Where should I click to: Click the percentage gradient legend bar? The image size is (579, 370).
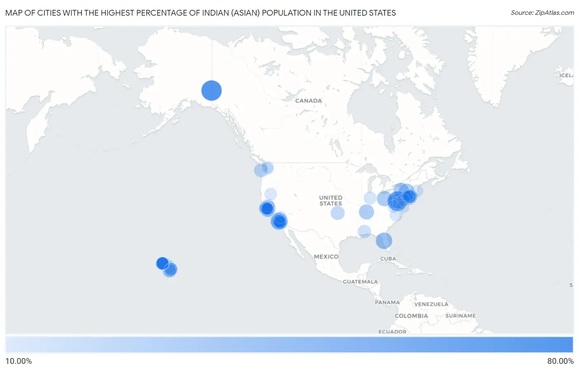point(289,345)
